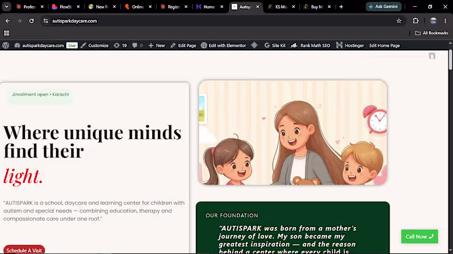Go back to previous page

[x=7, y=21]
